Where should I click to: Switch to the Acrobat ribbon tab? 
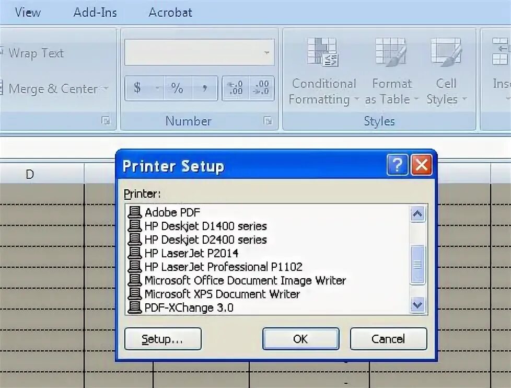[170, 13]
